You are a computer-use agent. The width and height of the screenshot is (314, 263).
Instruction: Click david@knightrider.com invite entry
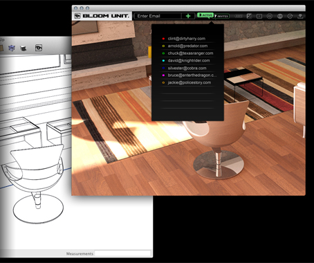[189, 61]
